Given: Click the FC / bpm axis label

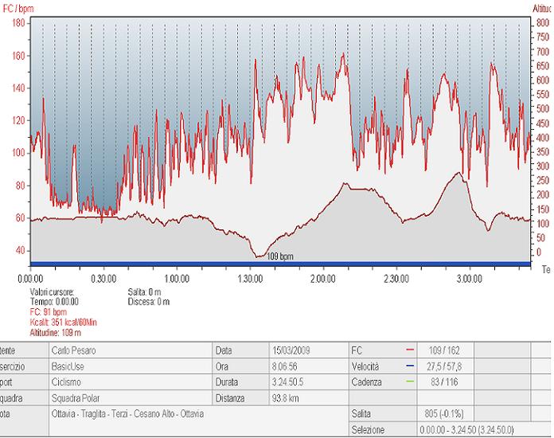Looking at the screenshot, I should tap(18, 8).
